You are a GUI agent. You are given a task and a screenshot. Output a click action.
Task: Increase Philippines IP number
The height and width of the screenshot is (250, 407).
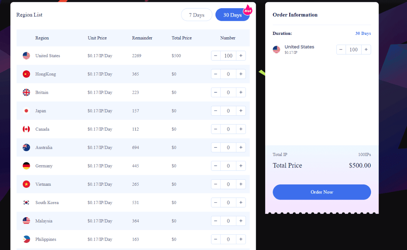[241, 240]
